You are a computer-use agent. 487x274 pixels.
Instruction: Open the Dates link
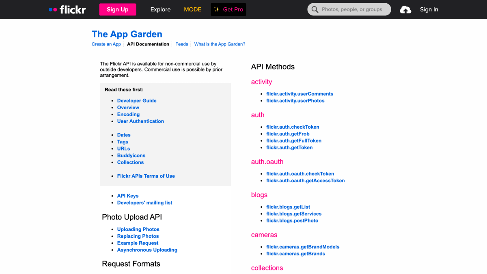pos(124,135)
